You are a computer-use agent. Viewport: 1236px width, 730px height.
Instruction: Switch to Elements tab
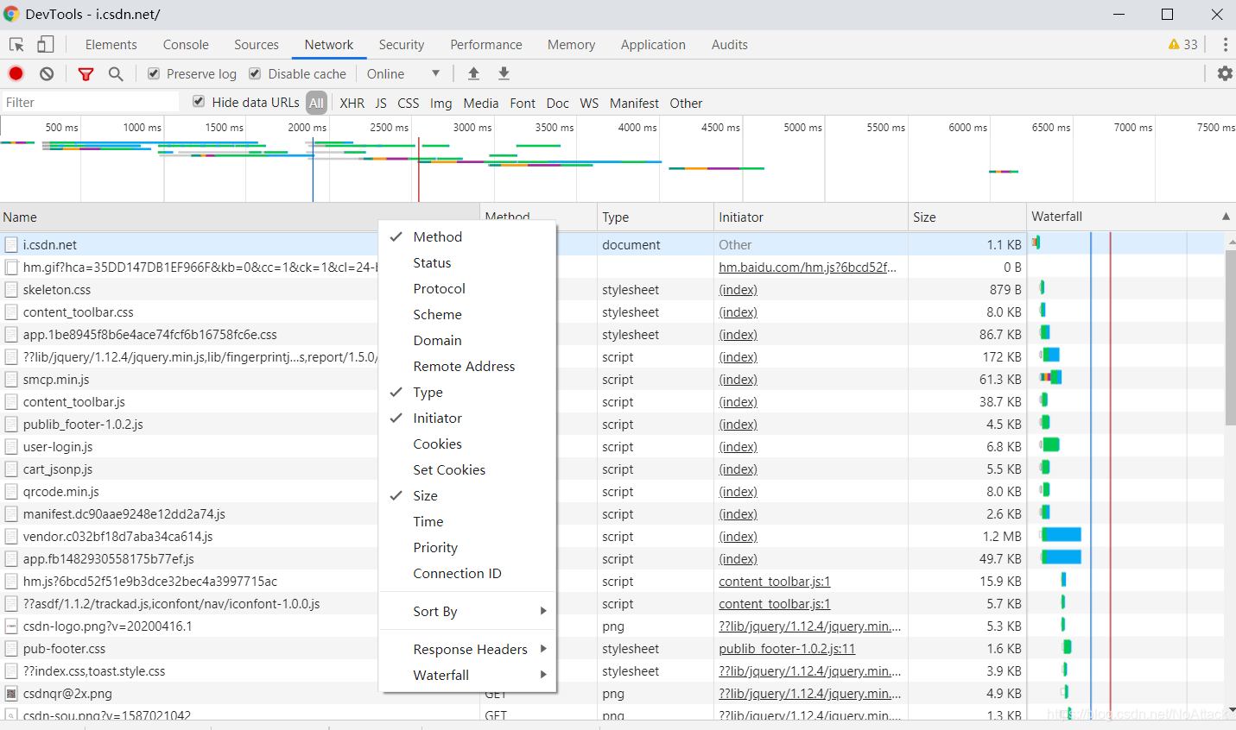click(x=111, y=45)
